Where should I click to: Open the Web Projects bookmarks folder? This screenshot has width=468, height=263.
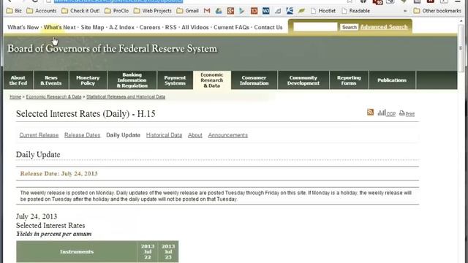point(153,11)
